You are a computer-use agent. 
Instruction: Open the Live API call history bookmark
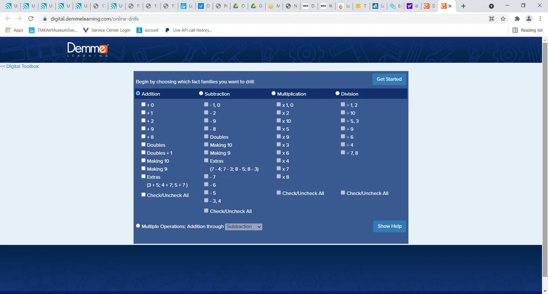[x=189, y=30]
